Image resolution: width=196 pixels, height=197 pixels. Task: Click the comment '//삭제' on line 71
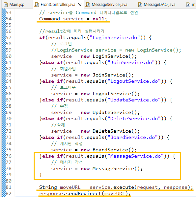pos(58,125)
